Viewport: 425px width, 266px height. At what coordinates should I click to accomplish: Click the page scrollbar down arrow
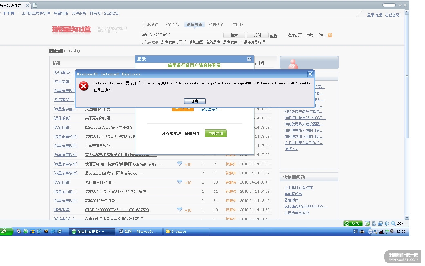[x=407, y=217]
